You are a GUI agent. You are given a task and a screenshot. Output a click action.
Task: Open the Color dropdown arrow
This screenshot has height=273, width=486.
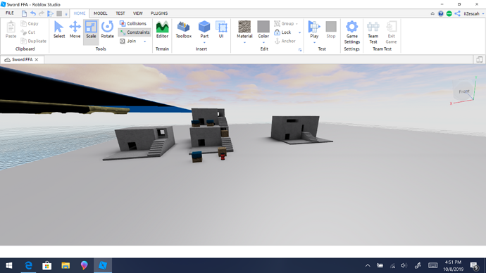[263, 43]
